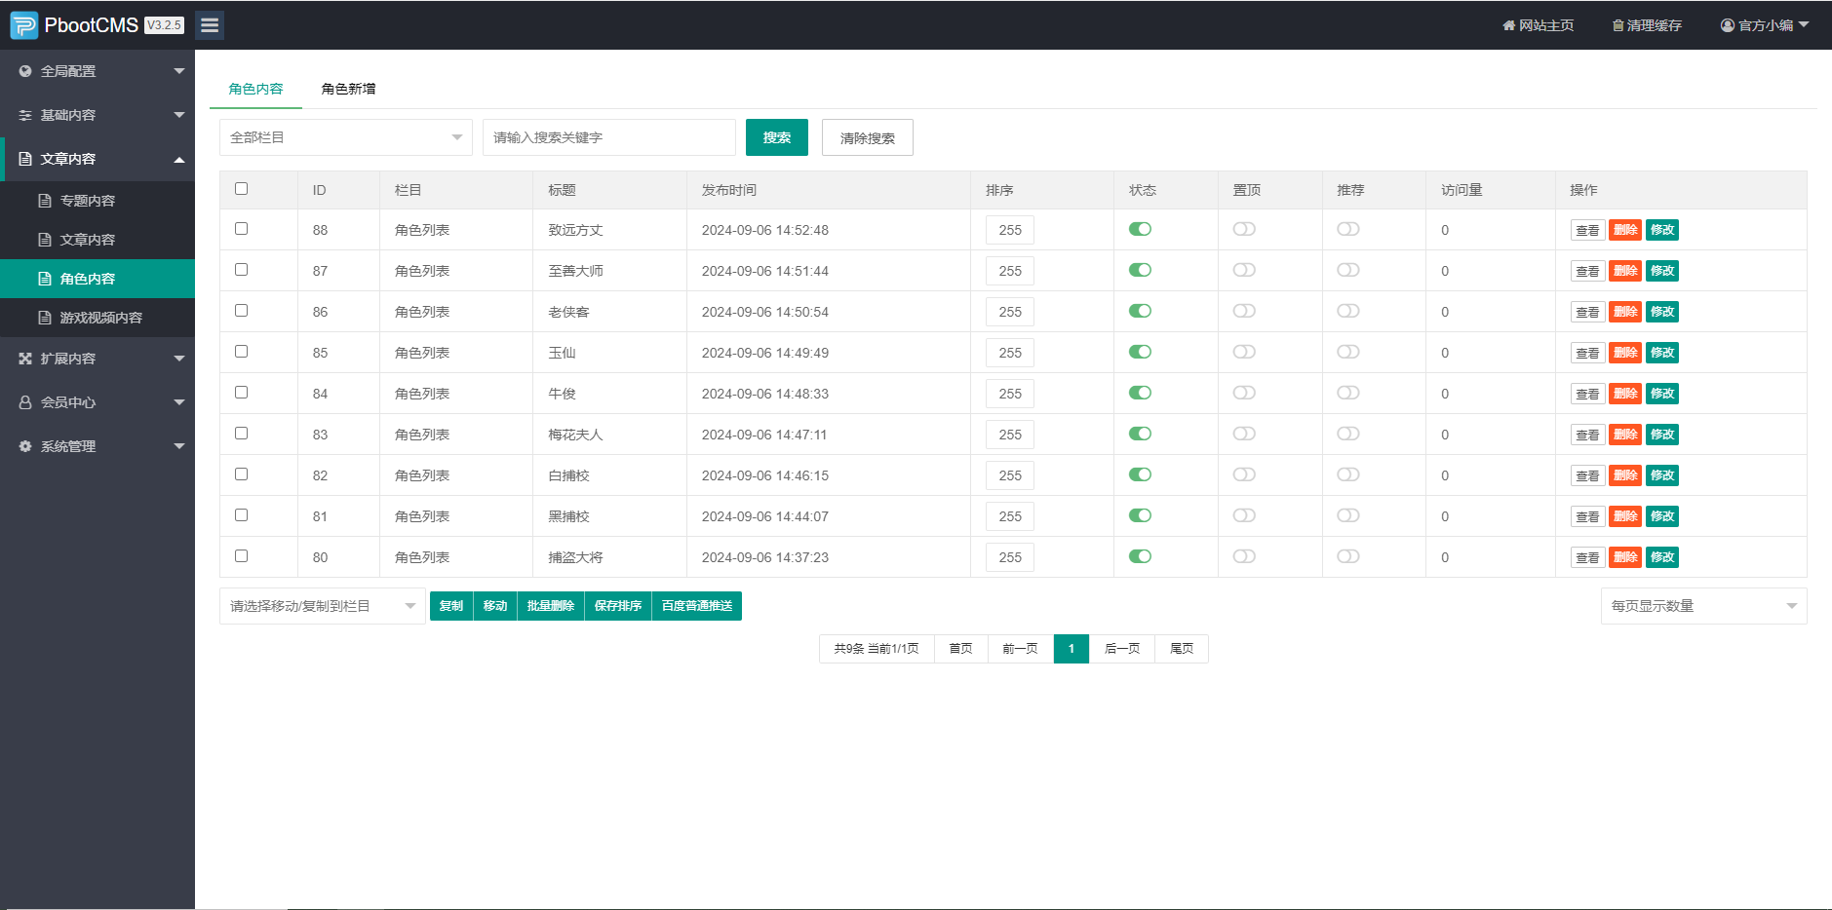This screenshot has height=910, width=1832.
Task: Click the file icon beside 文章内容 submenu
Action: [45, 240]
